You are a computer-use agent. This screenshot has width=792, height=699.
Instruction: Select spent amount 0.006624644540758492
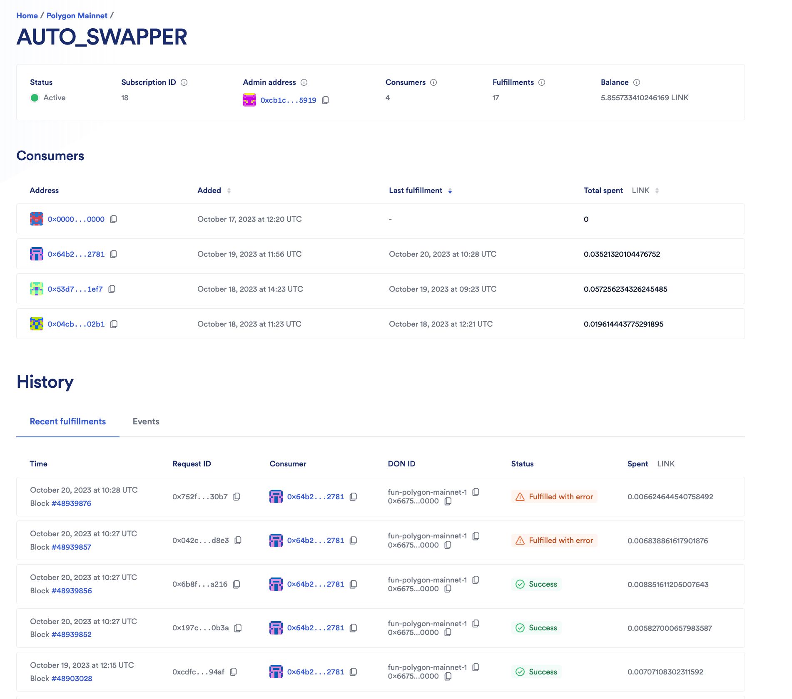(x=670, y=497)
